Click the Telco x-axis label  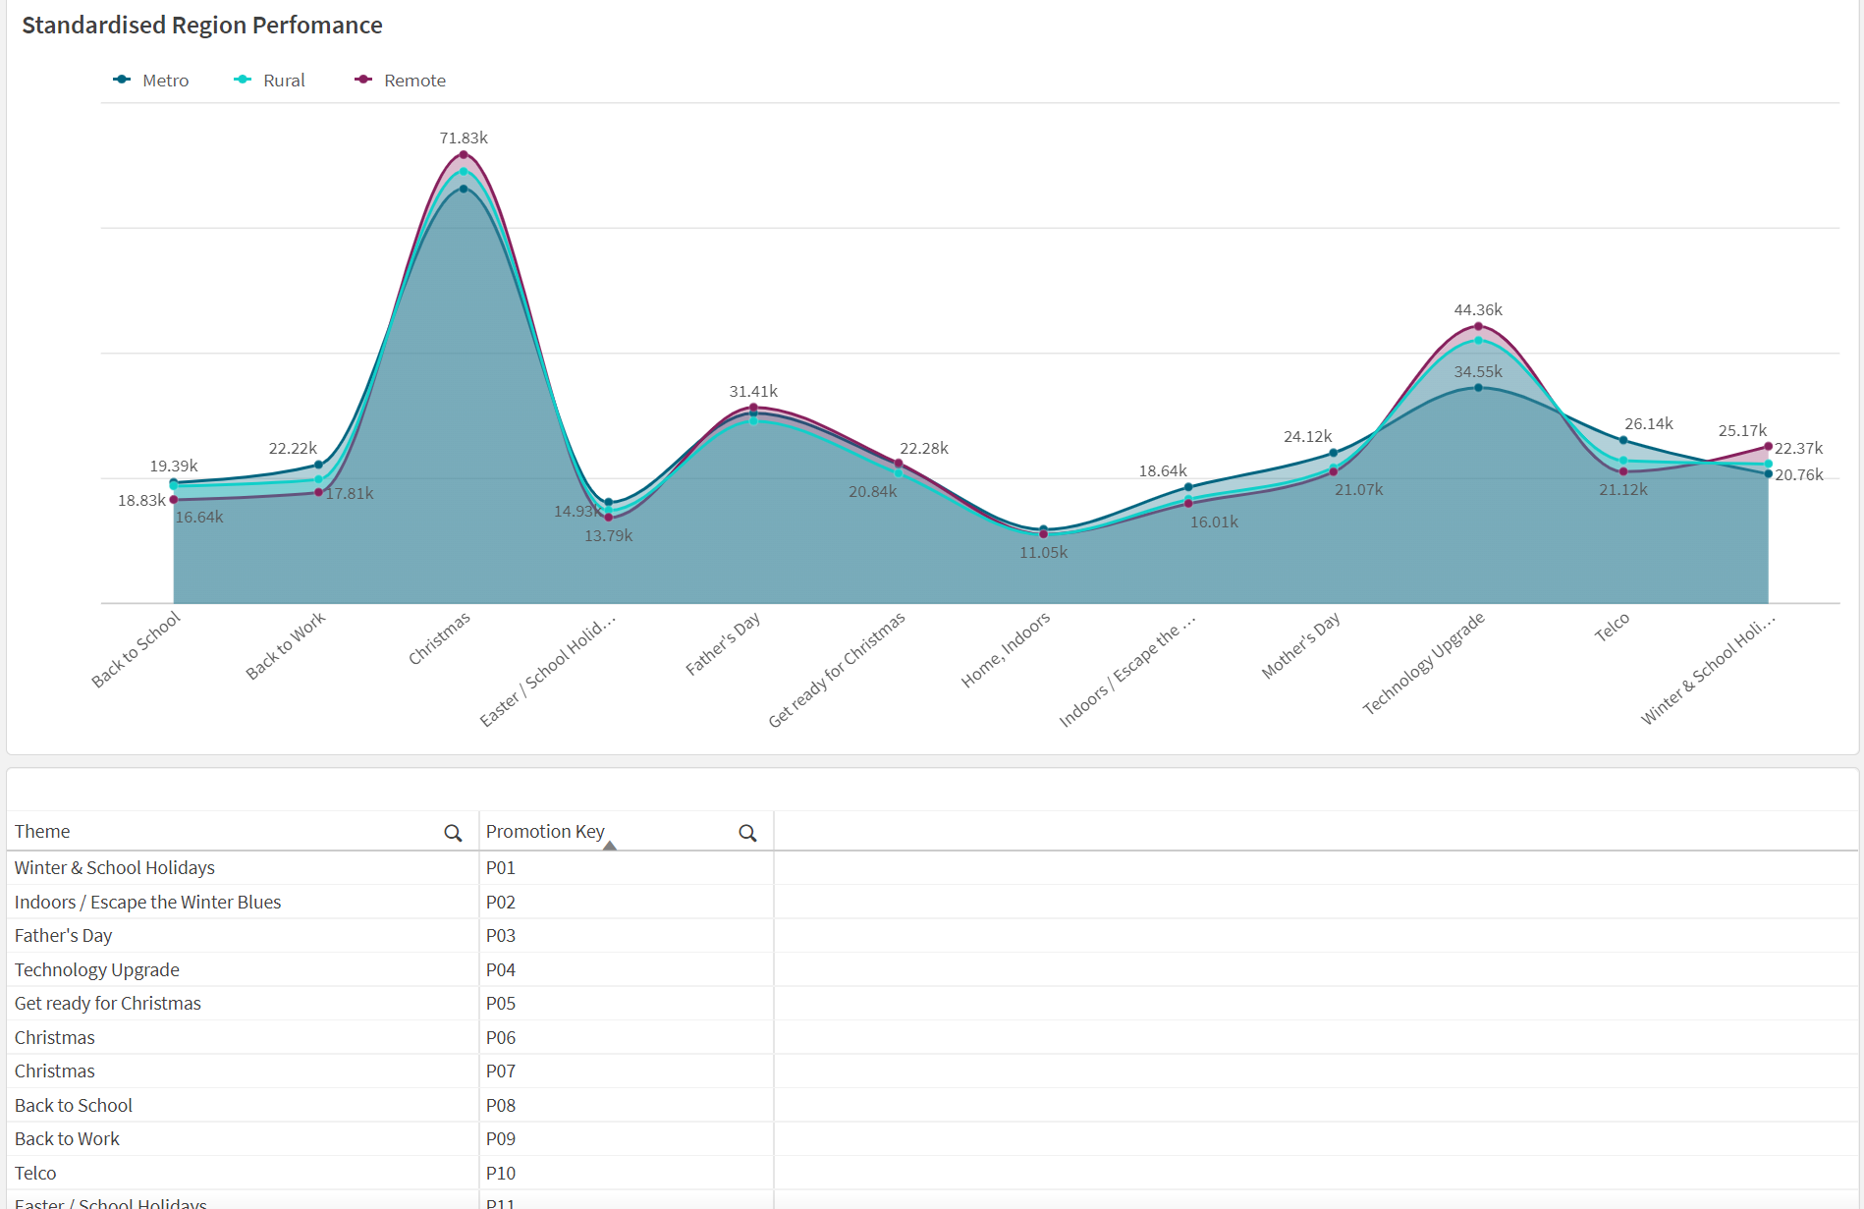[1612, 627]
